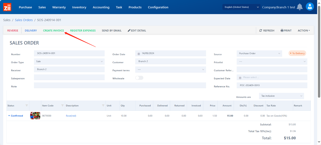Screen dimensions: 321x145
Task: Filter the Description column
Action: tap(103, 105)
